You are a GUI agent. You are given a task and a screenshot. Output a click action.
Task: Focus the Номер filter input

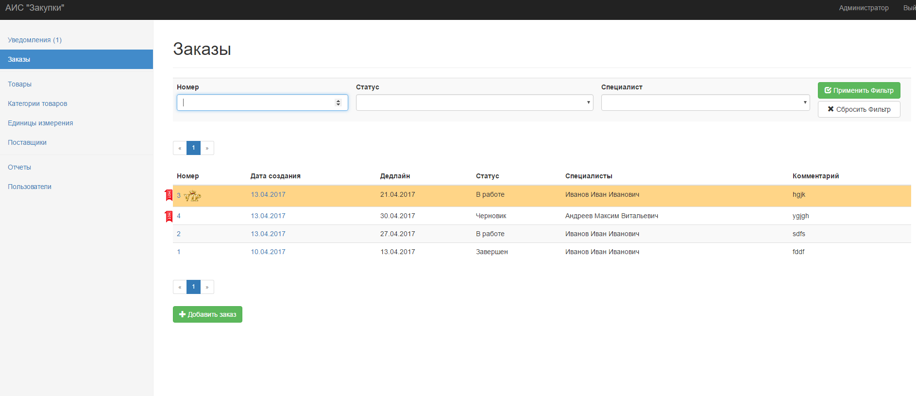tap(262, 103)
